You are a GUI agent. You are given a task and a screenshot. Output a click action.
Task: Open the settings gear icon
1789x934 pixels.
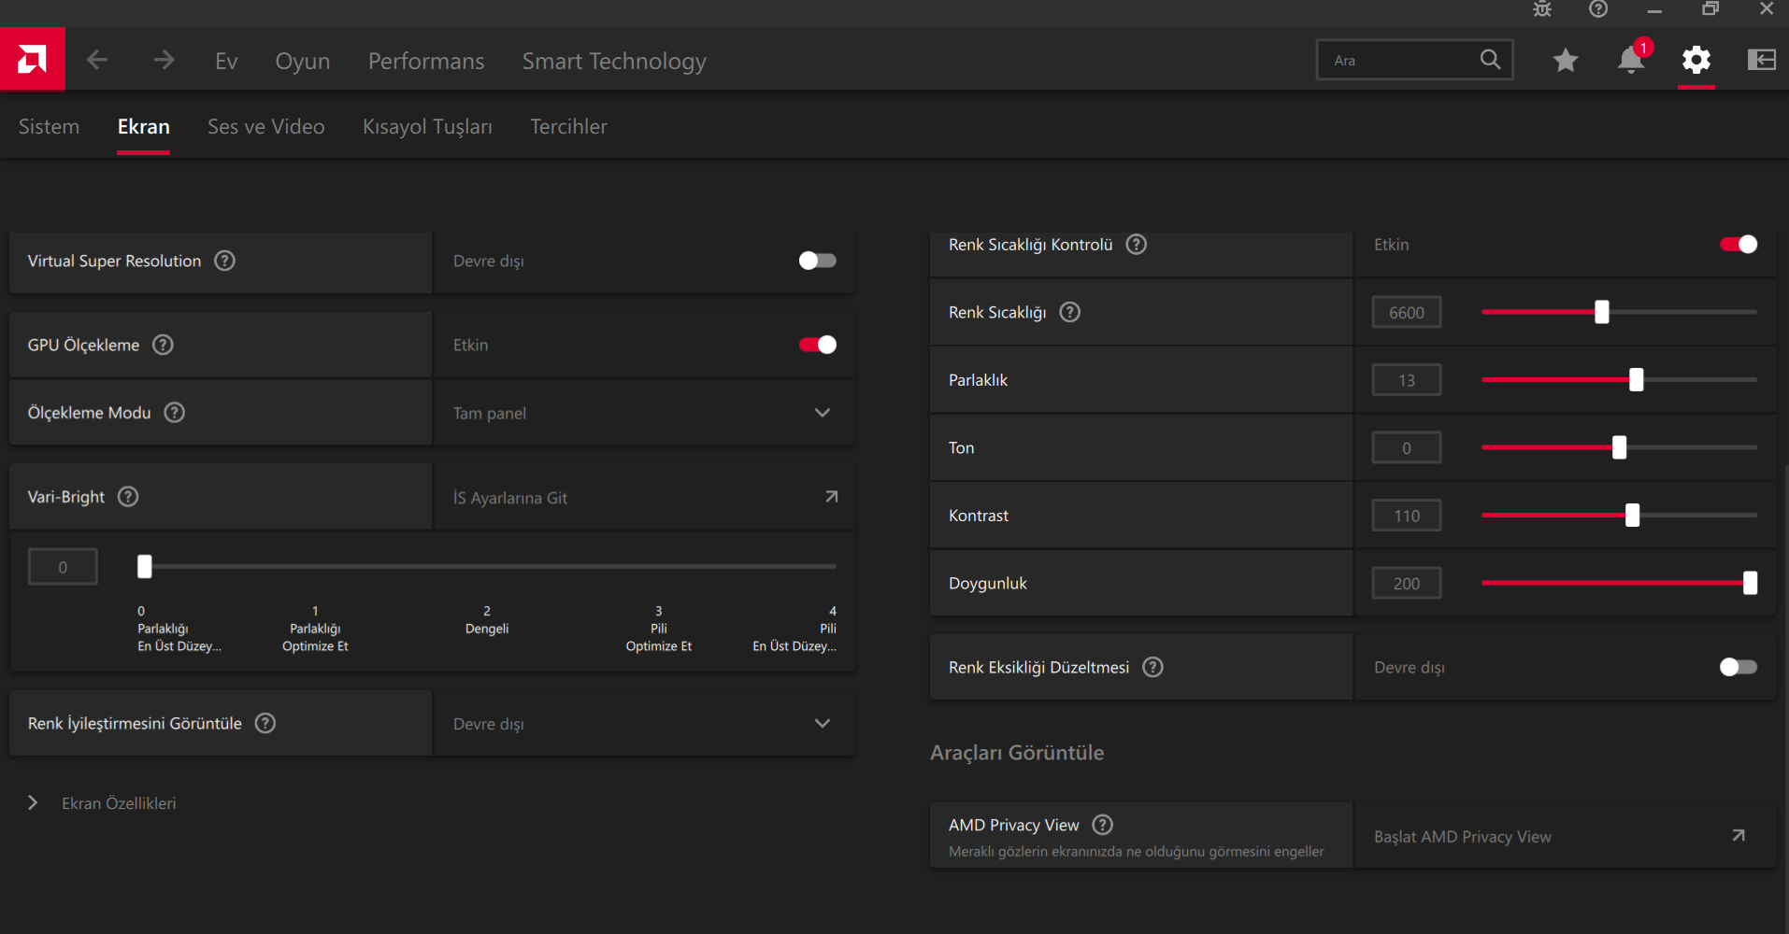(x=1696, y=61)
